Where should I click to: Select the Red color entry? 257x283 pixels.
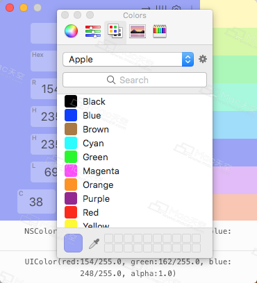135,212
